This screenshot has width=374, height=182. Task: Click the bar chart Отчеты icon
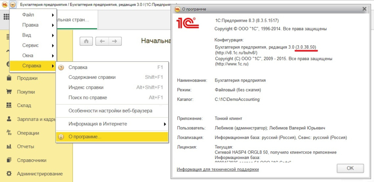point(9,146)
